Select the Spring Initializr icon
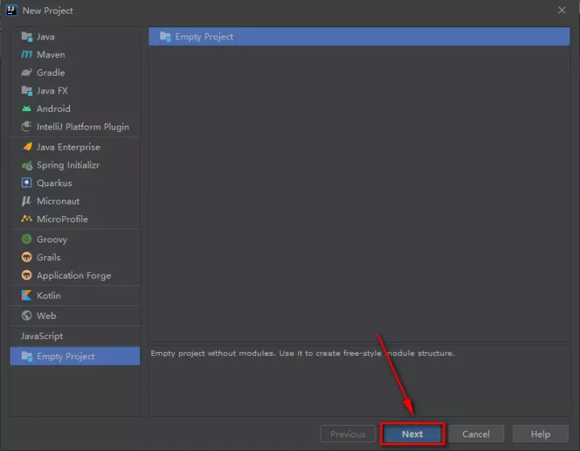The image size is (580, 451). [x=27, y=165]
